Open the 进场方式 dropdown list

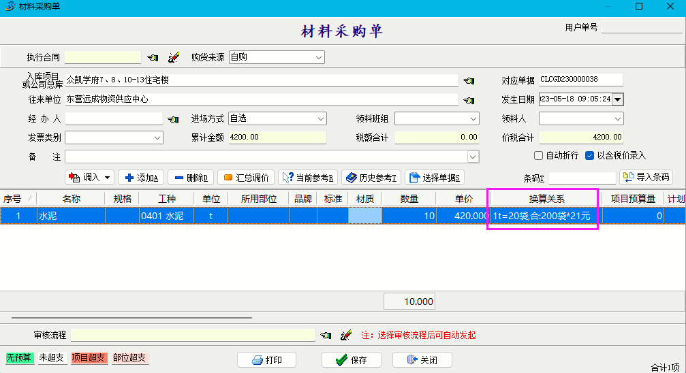point(321,119)
